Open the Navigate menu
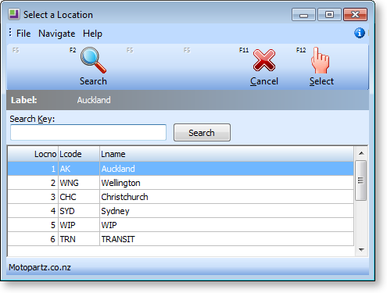 point(57,34)
